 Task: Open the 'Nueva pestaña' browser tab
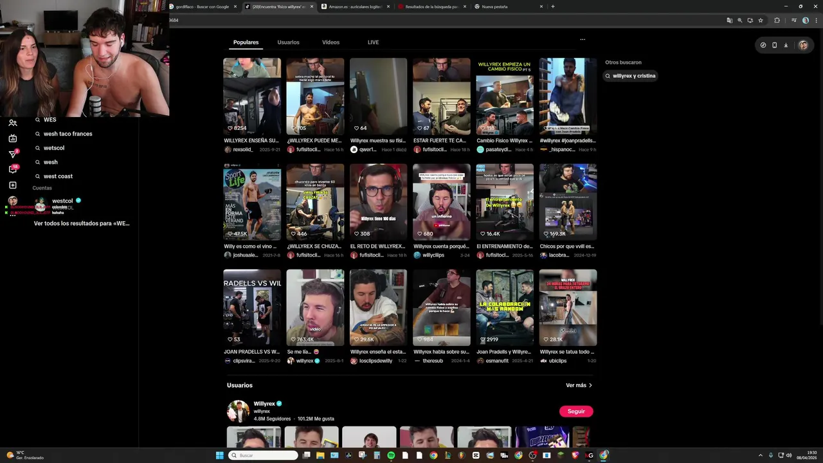[508, 6]
